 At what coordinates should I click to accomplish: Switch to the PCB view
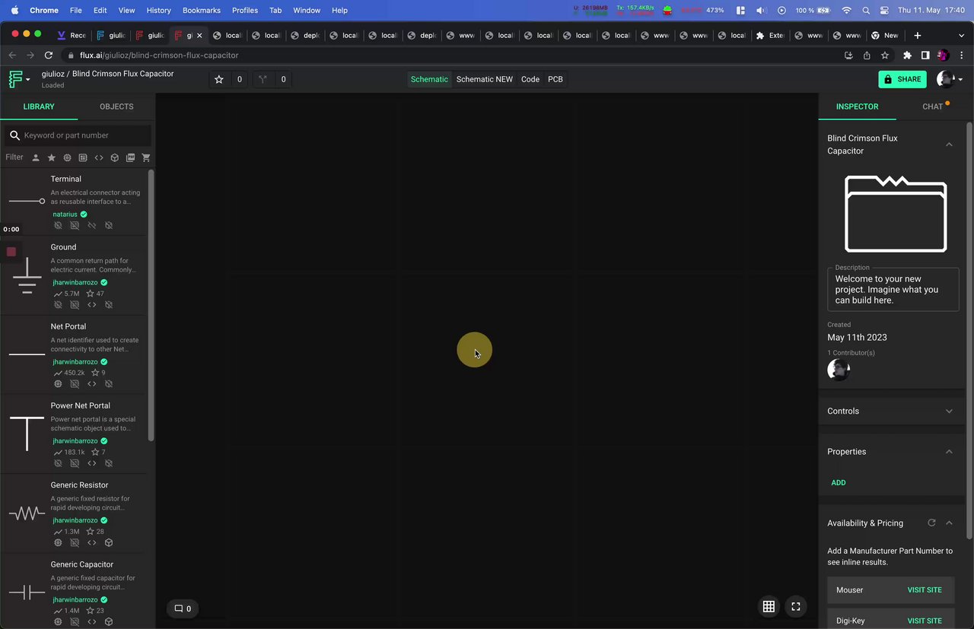555,79
